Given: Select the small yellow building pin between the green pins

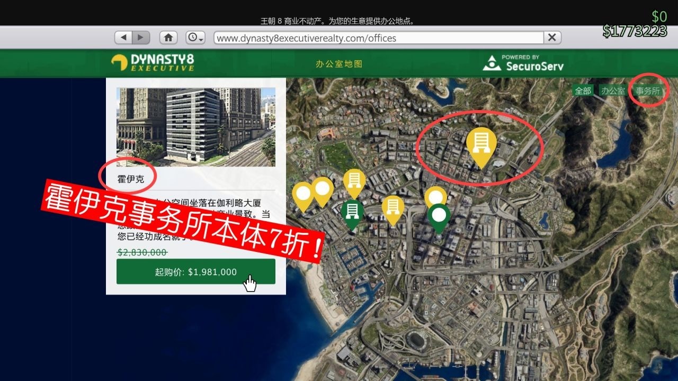Looking at the screenshot, I should (x=393, y=210).
